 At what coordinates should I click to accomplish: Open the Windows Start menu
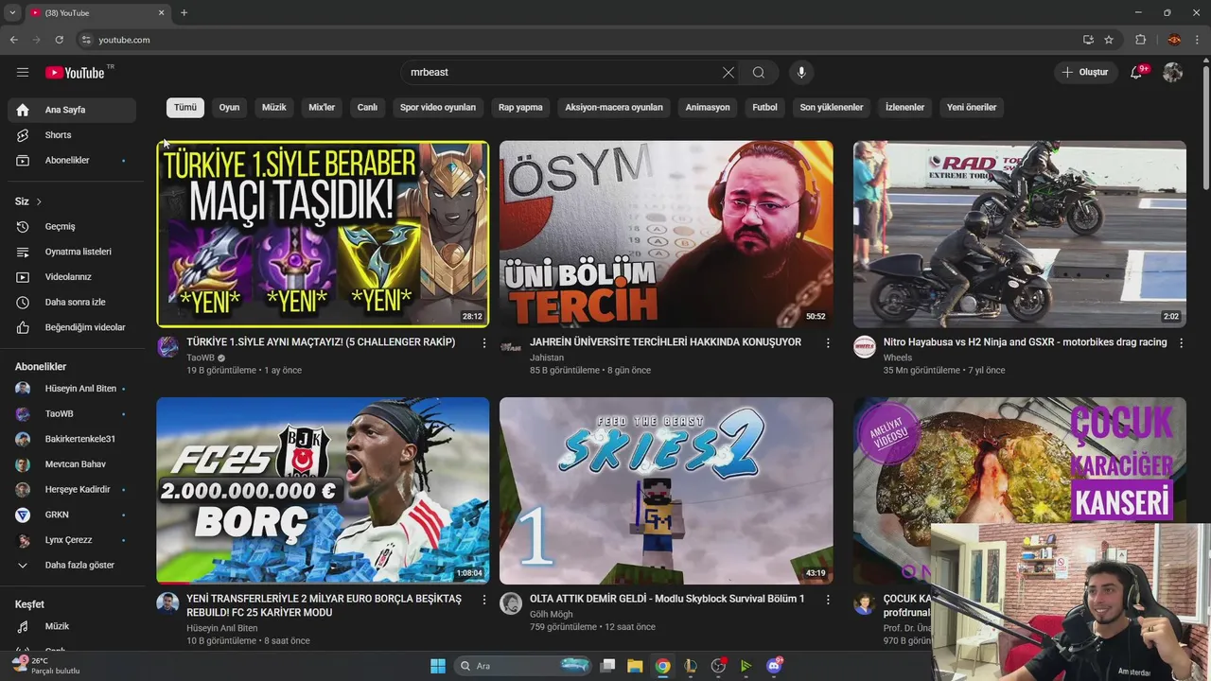click(438, 666)
